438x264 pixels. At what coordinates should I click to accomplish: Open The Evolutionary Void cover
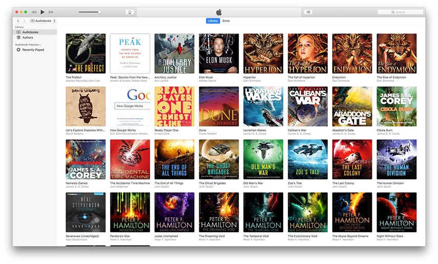pos(308,212)
